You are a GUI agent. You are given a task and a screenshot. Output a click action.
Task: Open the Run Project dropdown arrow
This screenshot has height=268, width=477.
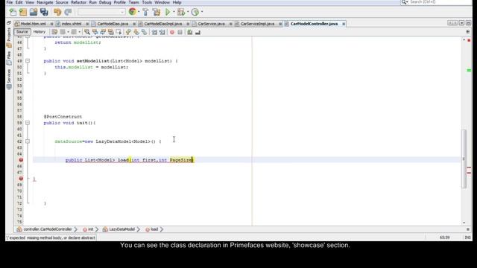click(x=174, y=12)
